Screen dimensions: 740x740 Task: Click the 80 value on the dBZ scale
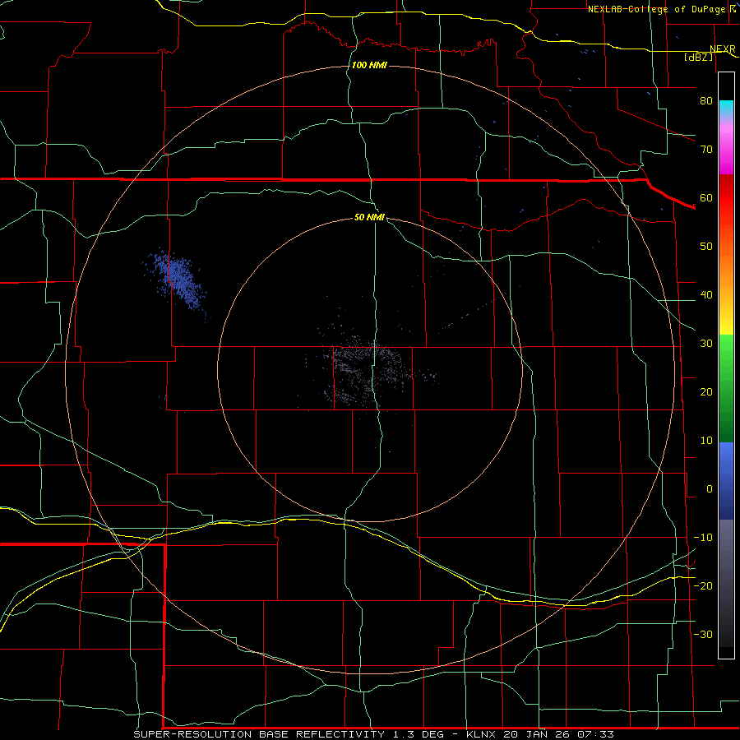(706, 100)
